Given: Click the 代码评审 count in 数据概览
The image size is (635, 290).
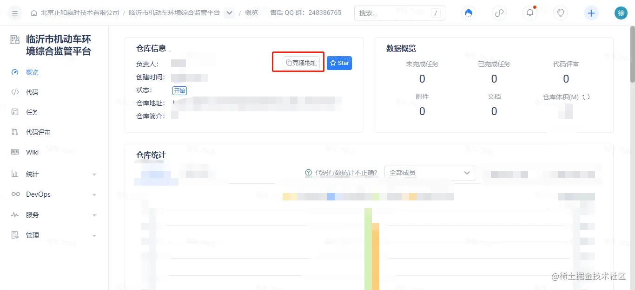Looking at the screenshot, I should click(566, 79).
